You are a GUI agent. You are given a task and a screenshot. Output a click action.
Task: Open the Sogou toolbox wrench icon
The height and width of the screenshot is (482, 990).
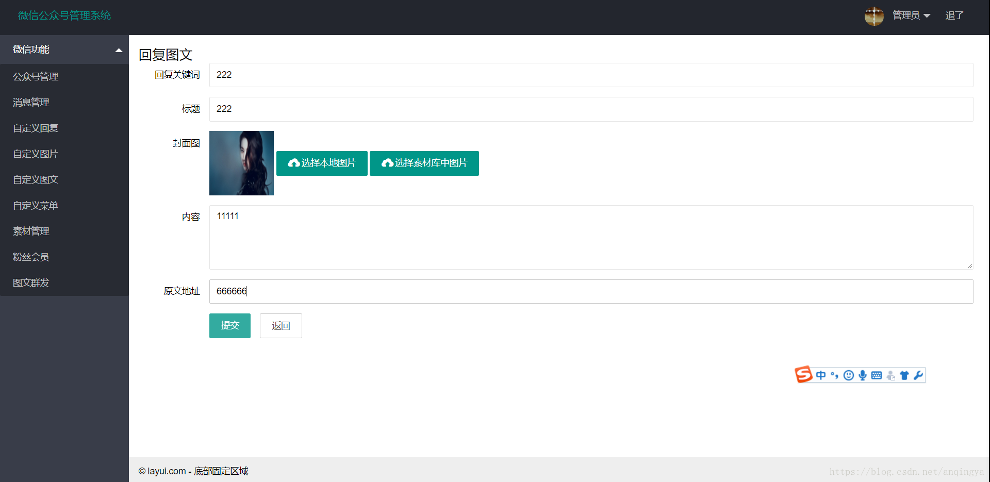(918, 375)
